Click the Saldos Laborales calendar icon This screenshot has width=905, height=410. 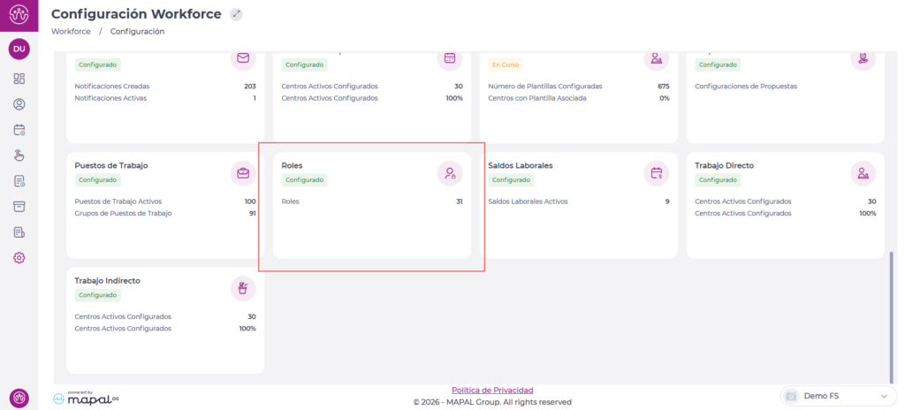click(x=657, y=173)
